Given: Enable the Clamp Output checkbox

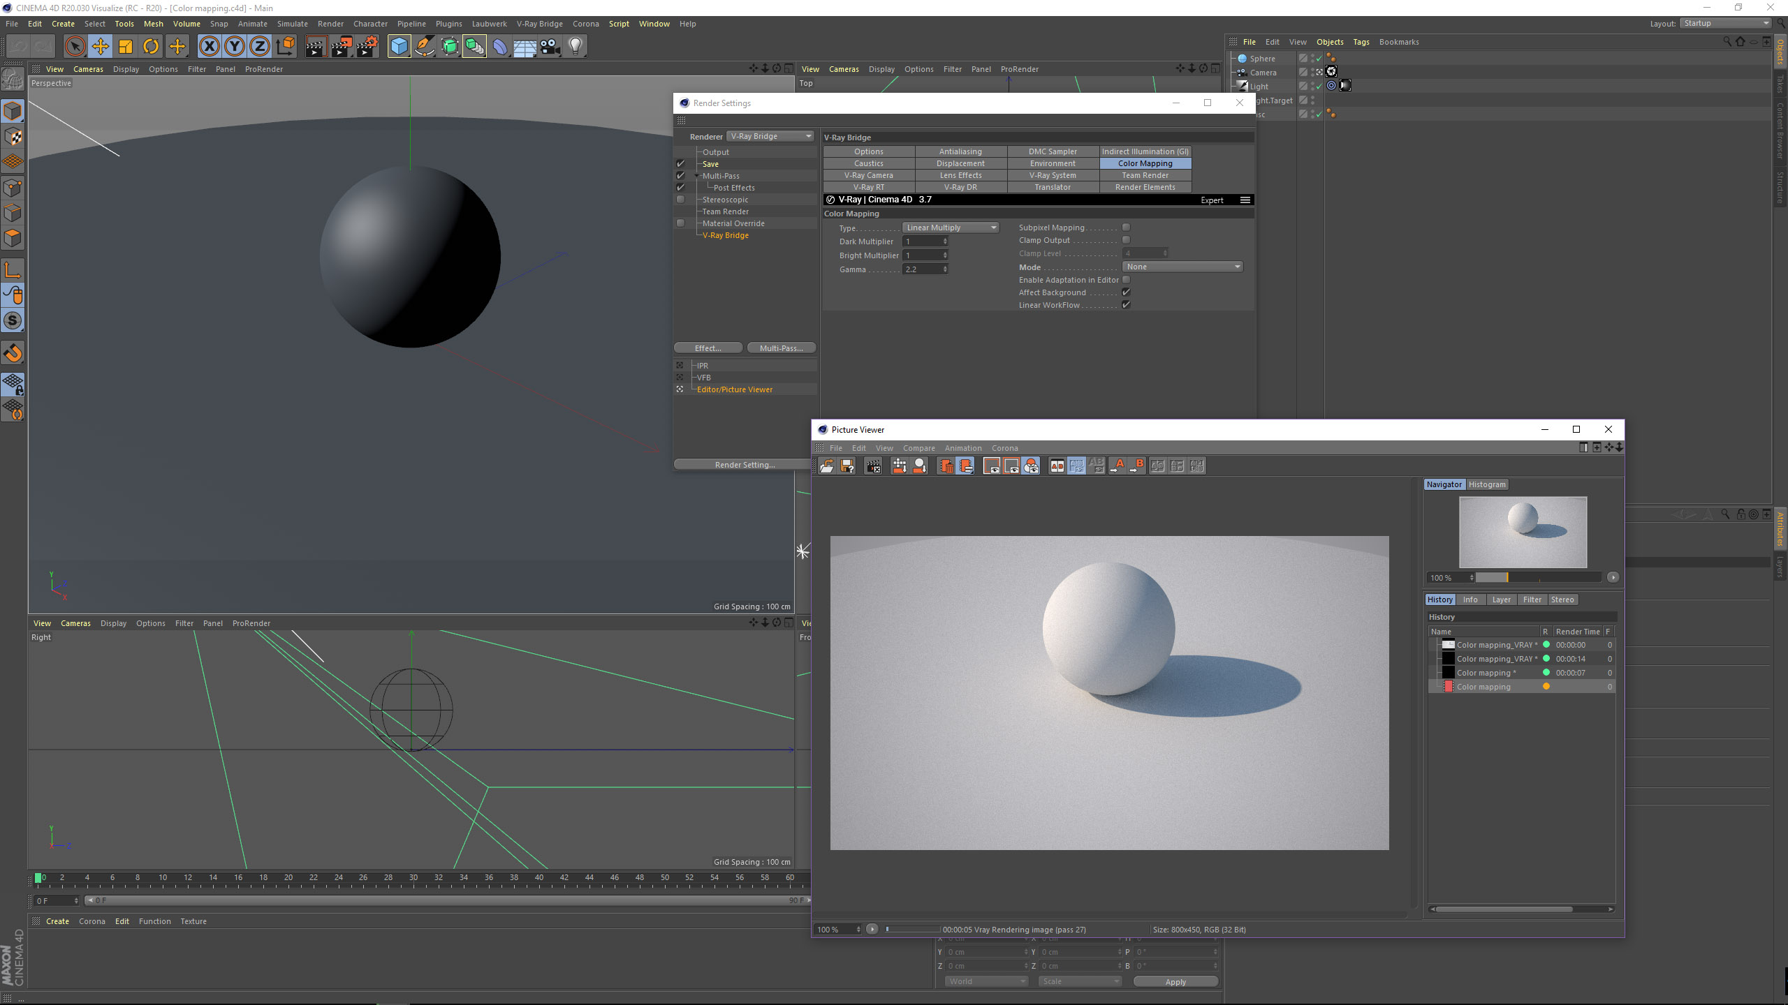Looking at the screenshot, I should click(x=1126, y=240).
